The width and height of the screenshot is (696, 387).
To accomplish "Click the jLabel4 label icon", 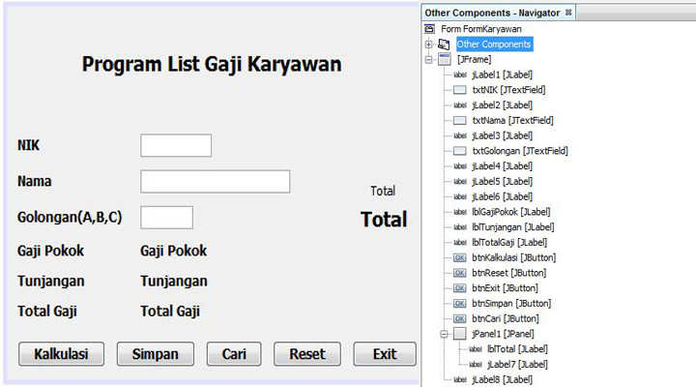I will pyautogui.click(x=460, y=166).
